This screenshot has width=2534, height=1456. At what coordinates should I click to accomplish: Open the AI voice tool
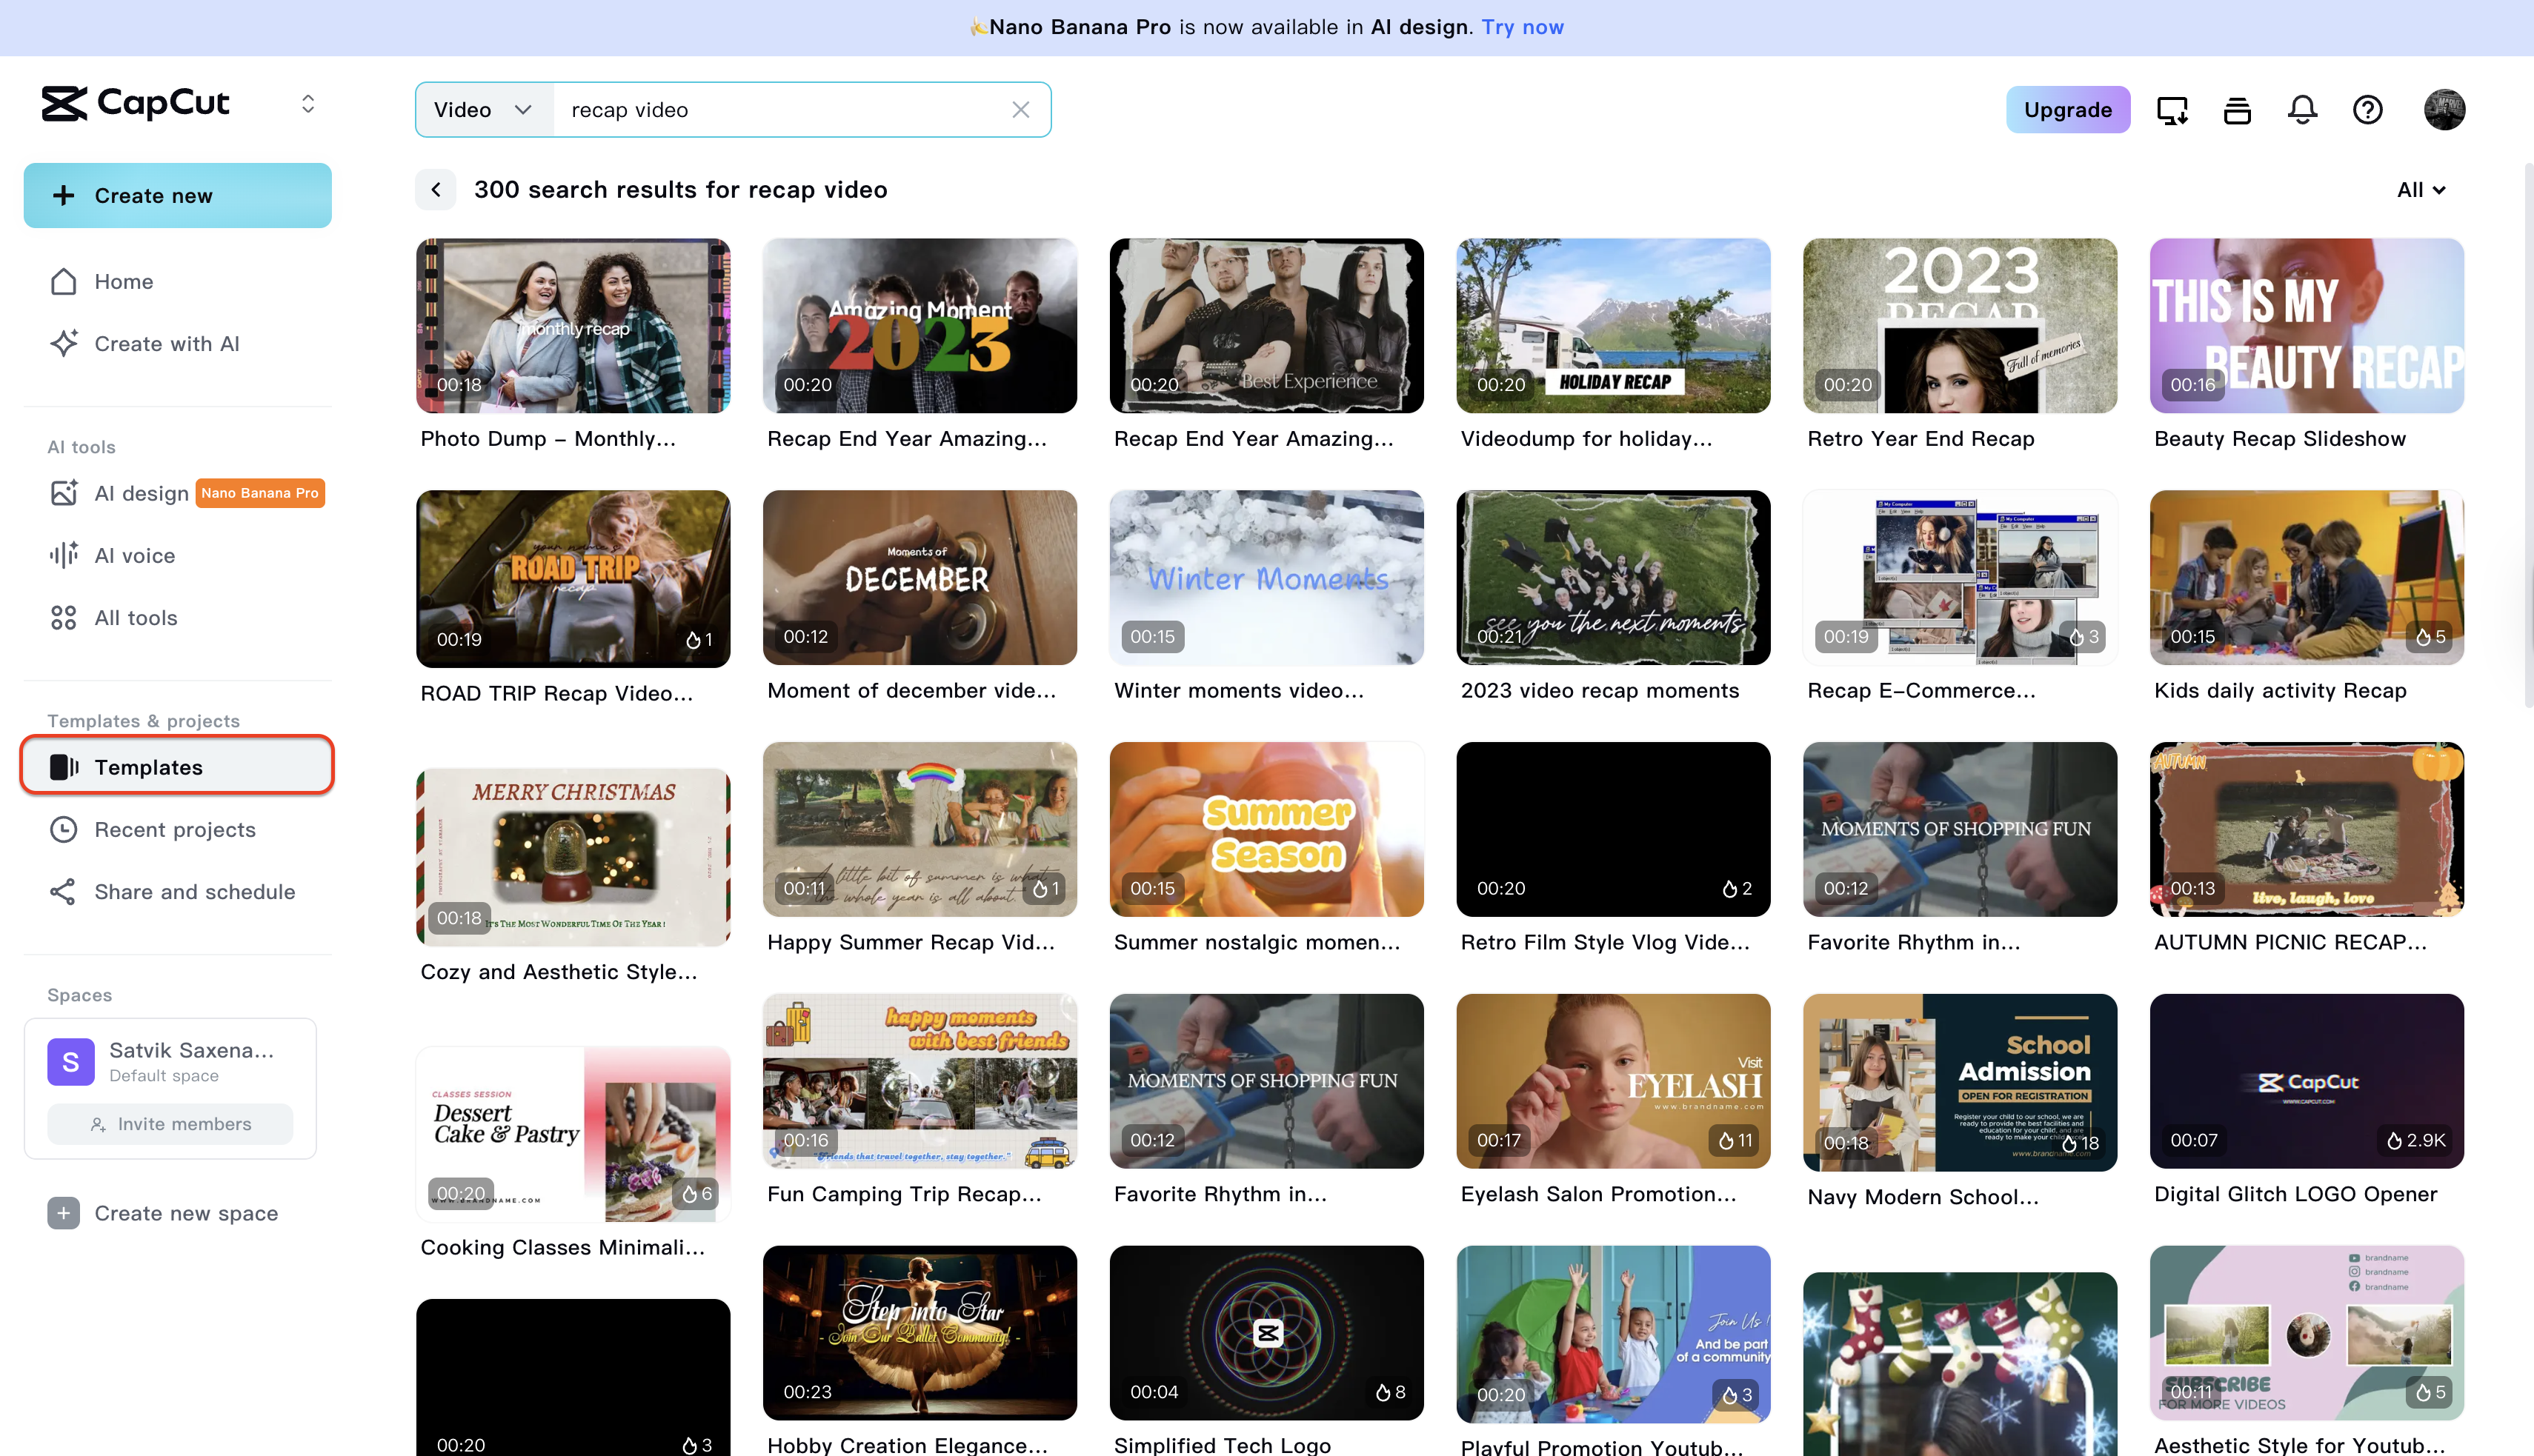click(x=134, y=555)
